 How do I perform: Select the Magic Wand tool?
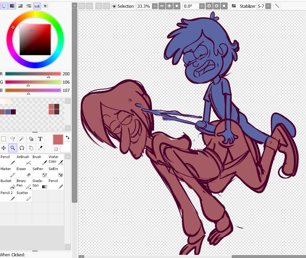coord(22,139)
